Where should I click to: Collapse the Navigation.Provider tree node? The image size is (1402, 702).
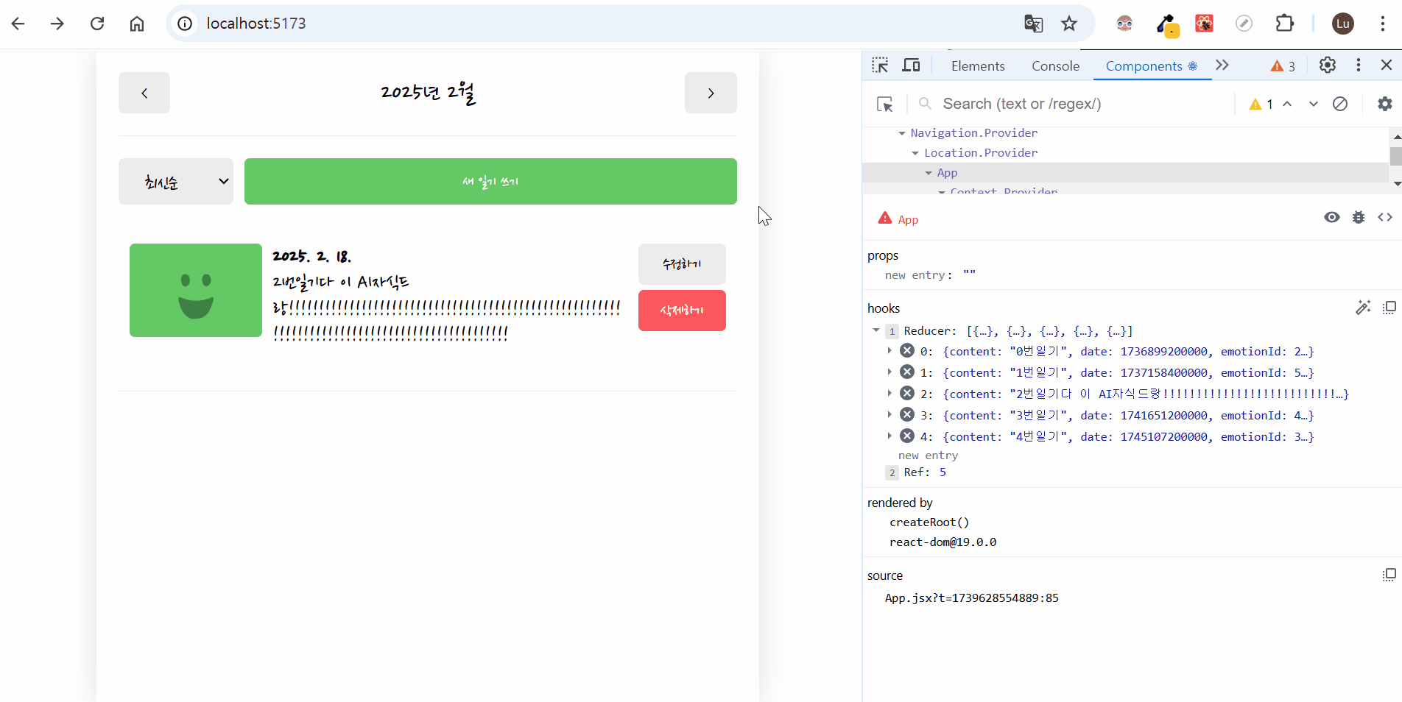pos(902,133)
